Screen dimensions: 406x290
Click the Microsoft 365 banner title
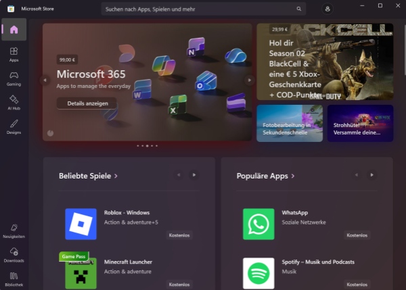[91, 74]
